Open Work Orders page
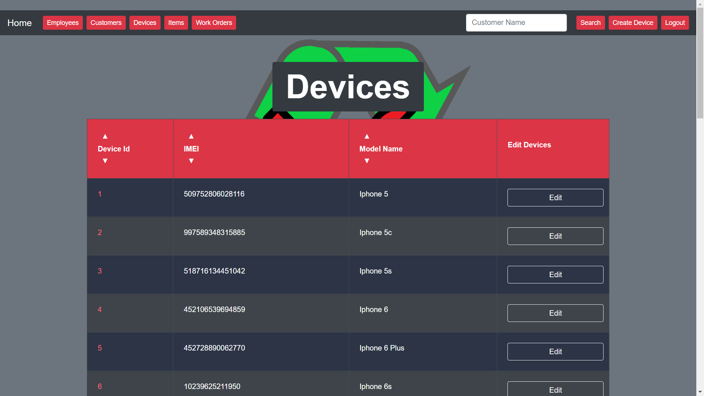 pos(214,23)
